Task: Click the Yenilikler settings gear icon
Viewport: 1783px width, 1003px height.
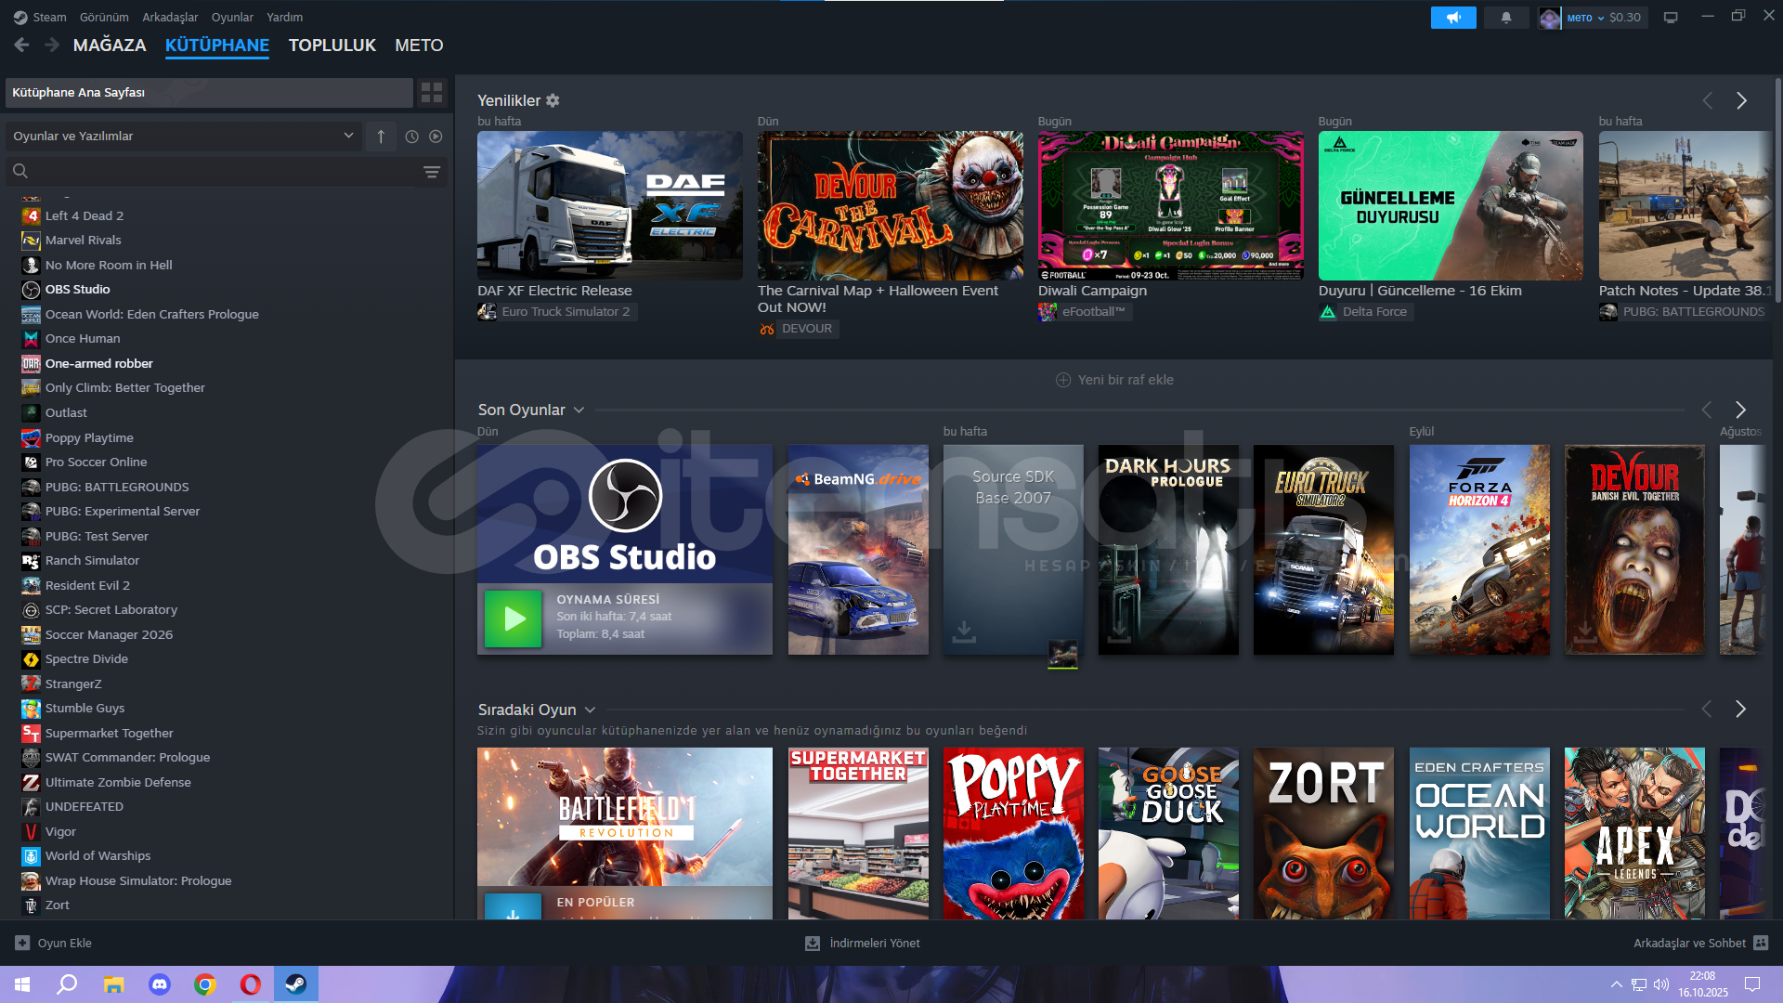Action: (553, 100)
